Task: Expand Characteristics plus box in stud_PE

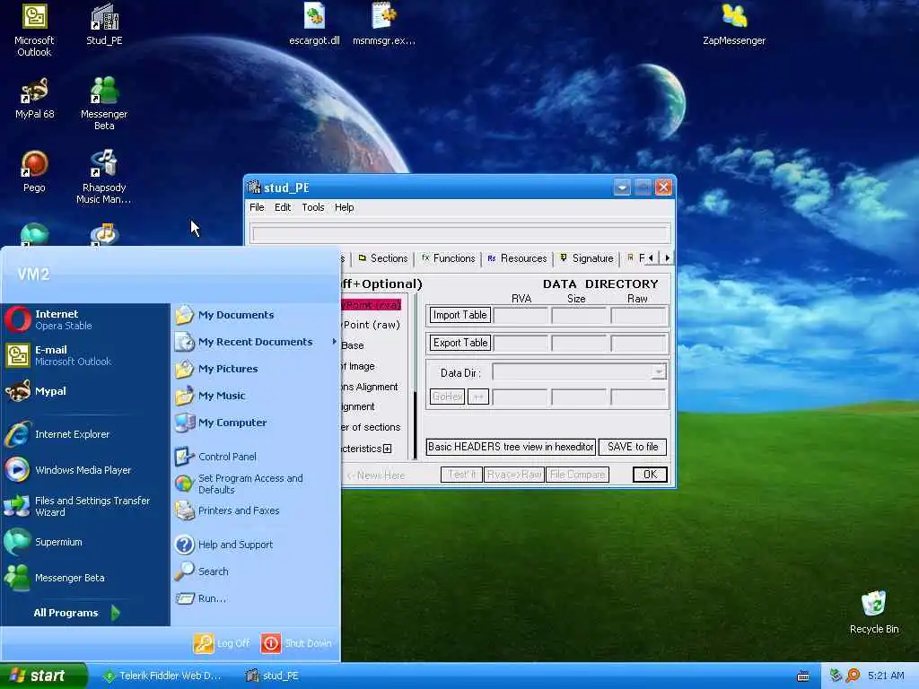Action: [x=388, y=449]
